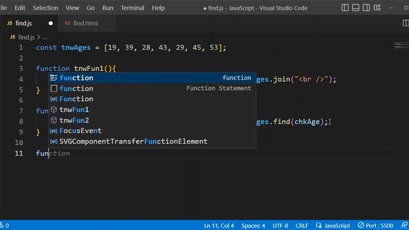Screen dimensions: 409x230
Task: Toggle bottom panel layout icon
Action: coord(355,8)
